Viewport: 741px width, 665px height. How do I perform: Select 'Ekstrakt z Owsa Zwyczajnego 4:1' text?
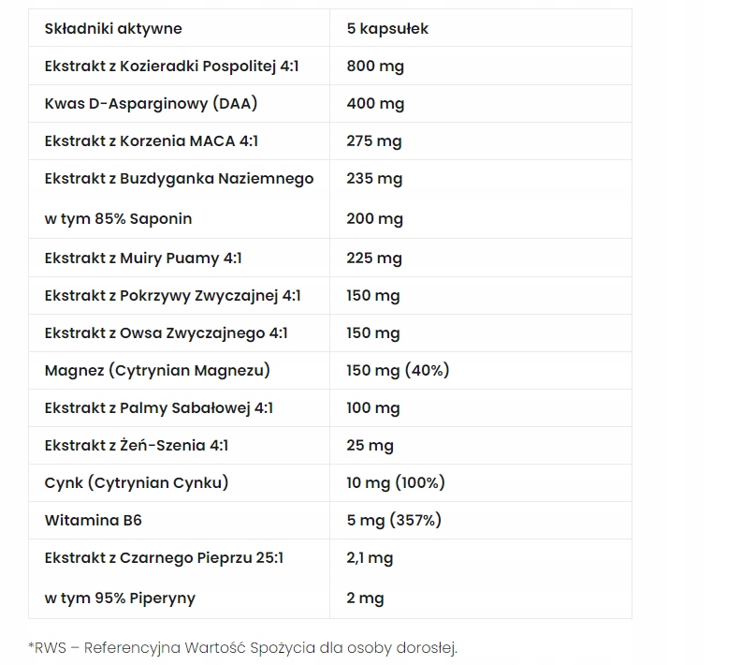click(x=166, y=332)
